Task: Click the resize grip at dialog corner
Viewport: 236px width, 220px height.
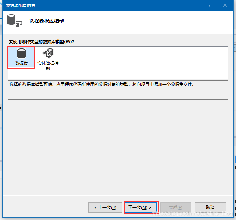Action: [231, 216]
